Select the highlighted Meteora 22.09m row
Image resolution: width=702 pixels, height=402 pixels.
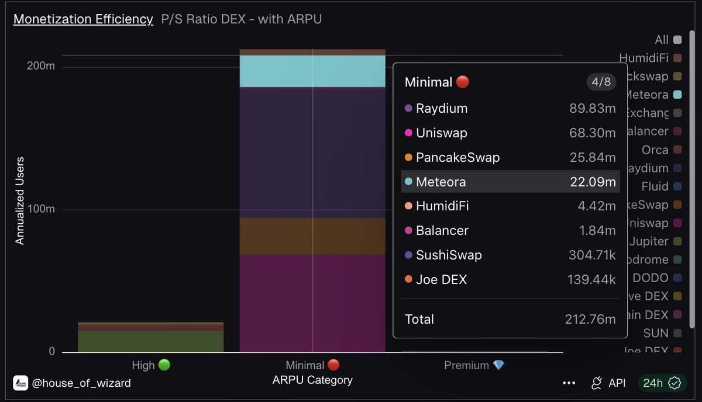tap(510, 182)
